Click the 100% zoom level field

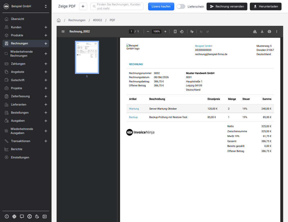[x=156, y=31]
